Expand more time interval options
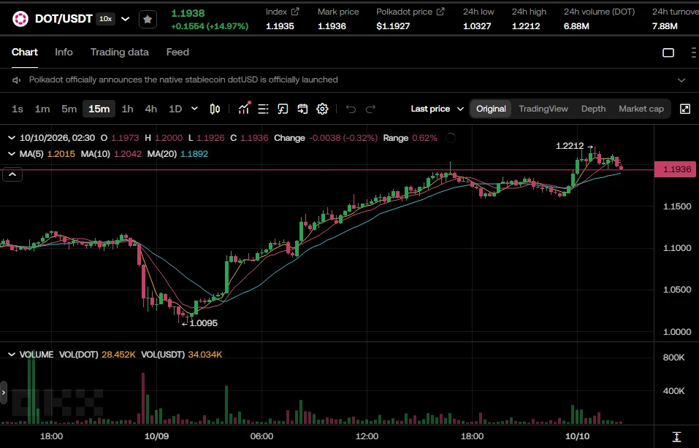Viewport: 699px width, 448px height. [x=194, y=109]
